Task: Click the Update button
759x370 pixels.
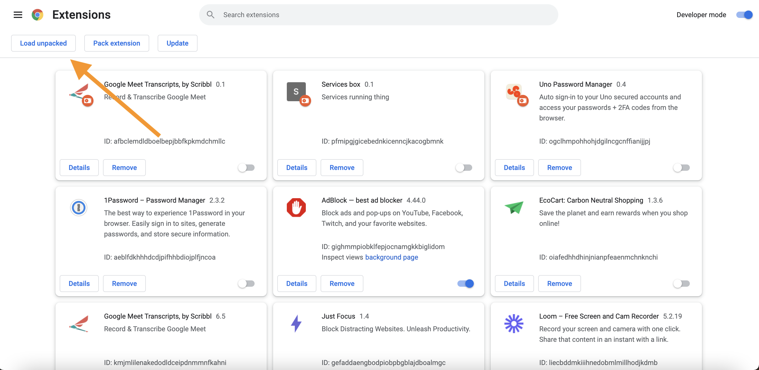Action: point(177,43)
